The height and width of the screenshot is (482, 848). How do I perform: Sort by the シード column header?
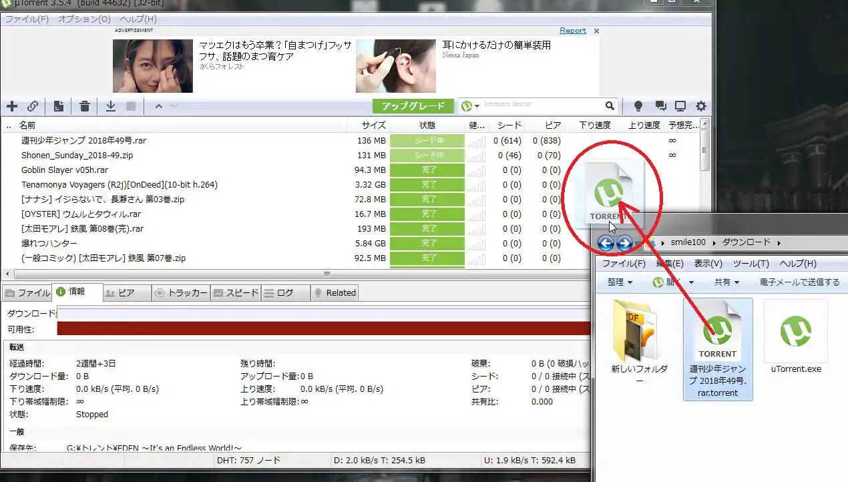[509, 125]
